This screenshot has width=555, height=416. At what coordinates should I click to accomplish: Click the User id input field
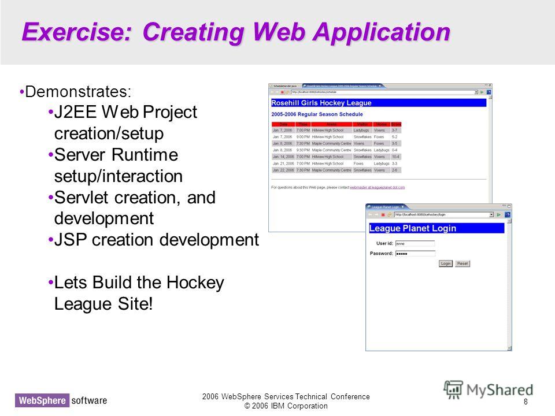point(415,243)
